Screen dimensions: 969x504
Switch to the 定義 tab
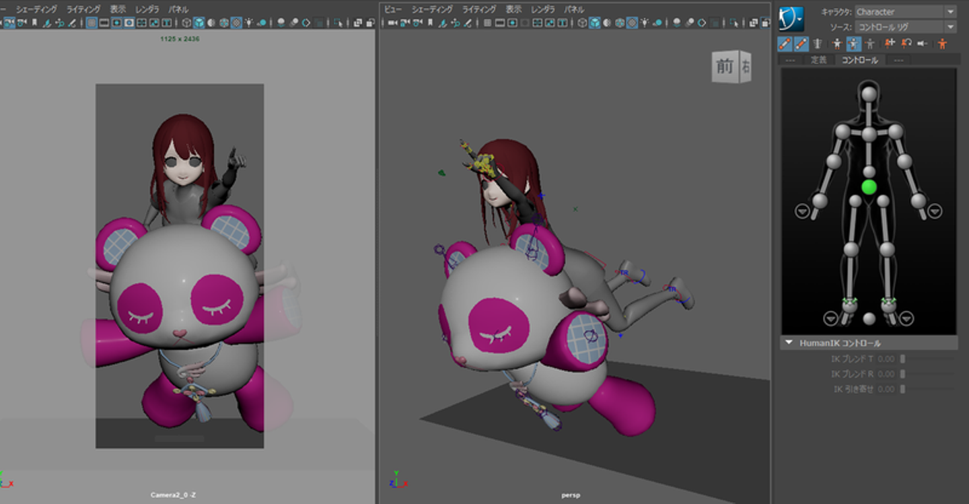click(818, 60)
